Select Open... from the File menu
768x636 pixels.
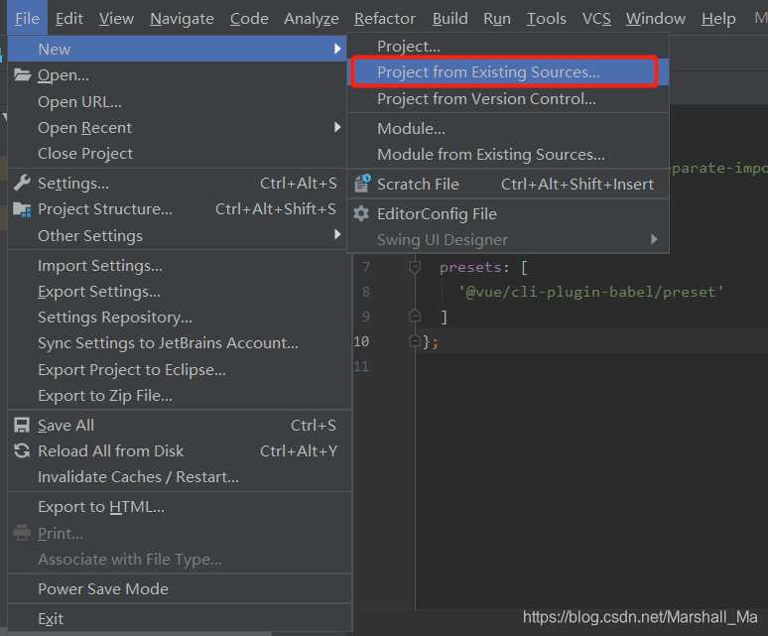tap(178, 74)
